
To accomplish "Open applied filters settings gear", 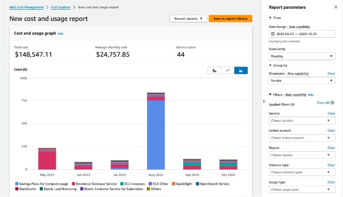I will tap(332, 103).
